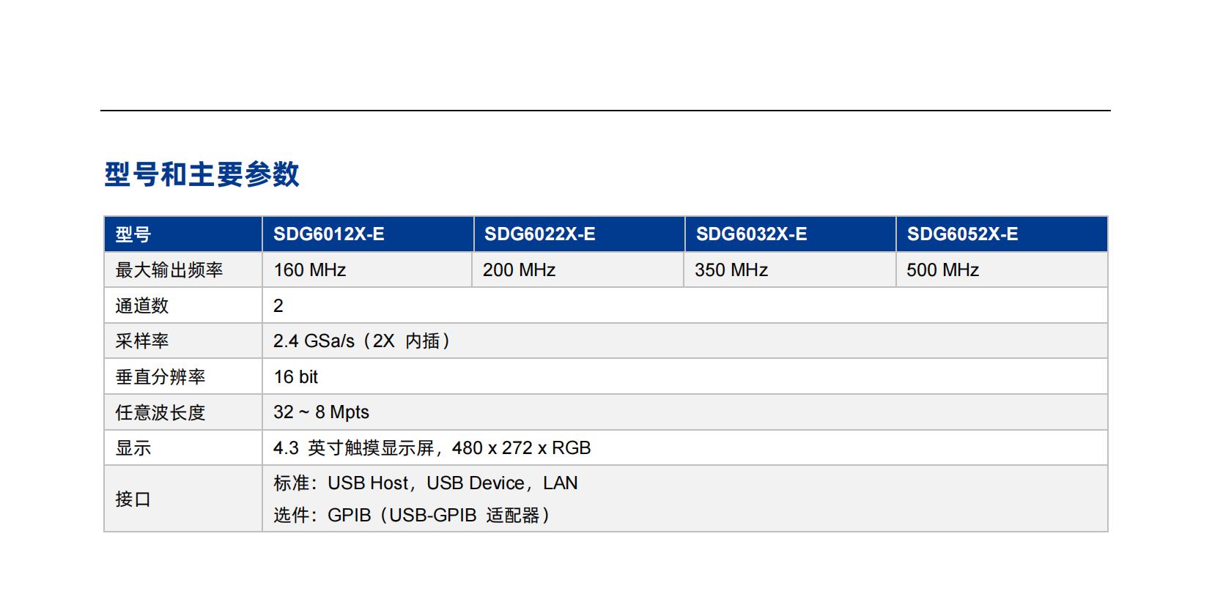This screenshot has height=591, width=1212.
Task: Click the 标准 USB Host interface line
Action: (x=425, y=483)
